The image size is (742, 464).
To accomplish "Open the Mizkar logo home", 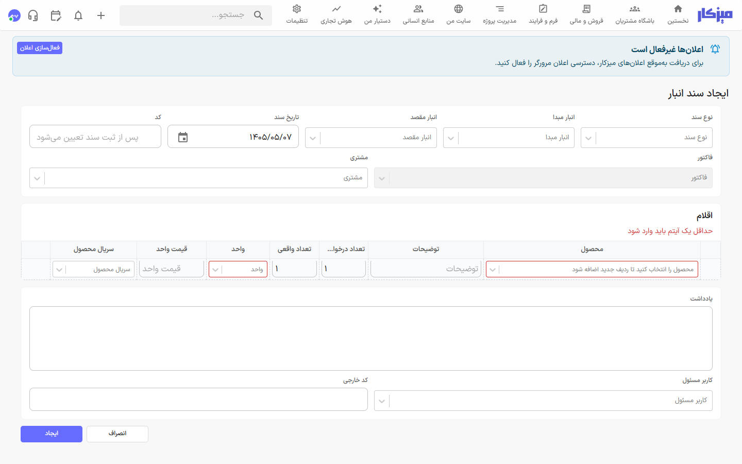I will pyautogui.click(x=715, y=15).
